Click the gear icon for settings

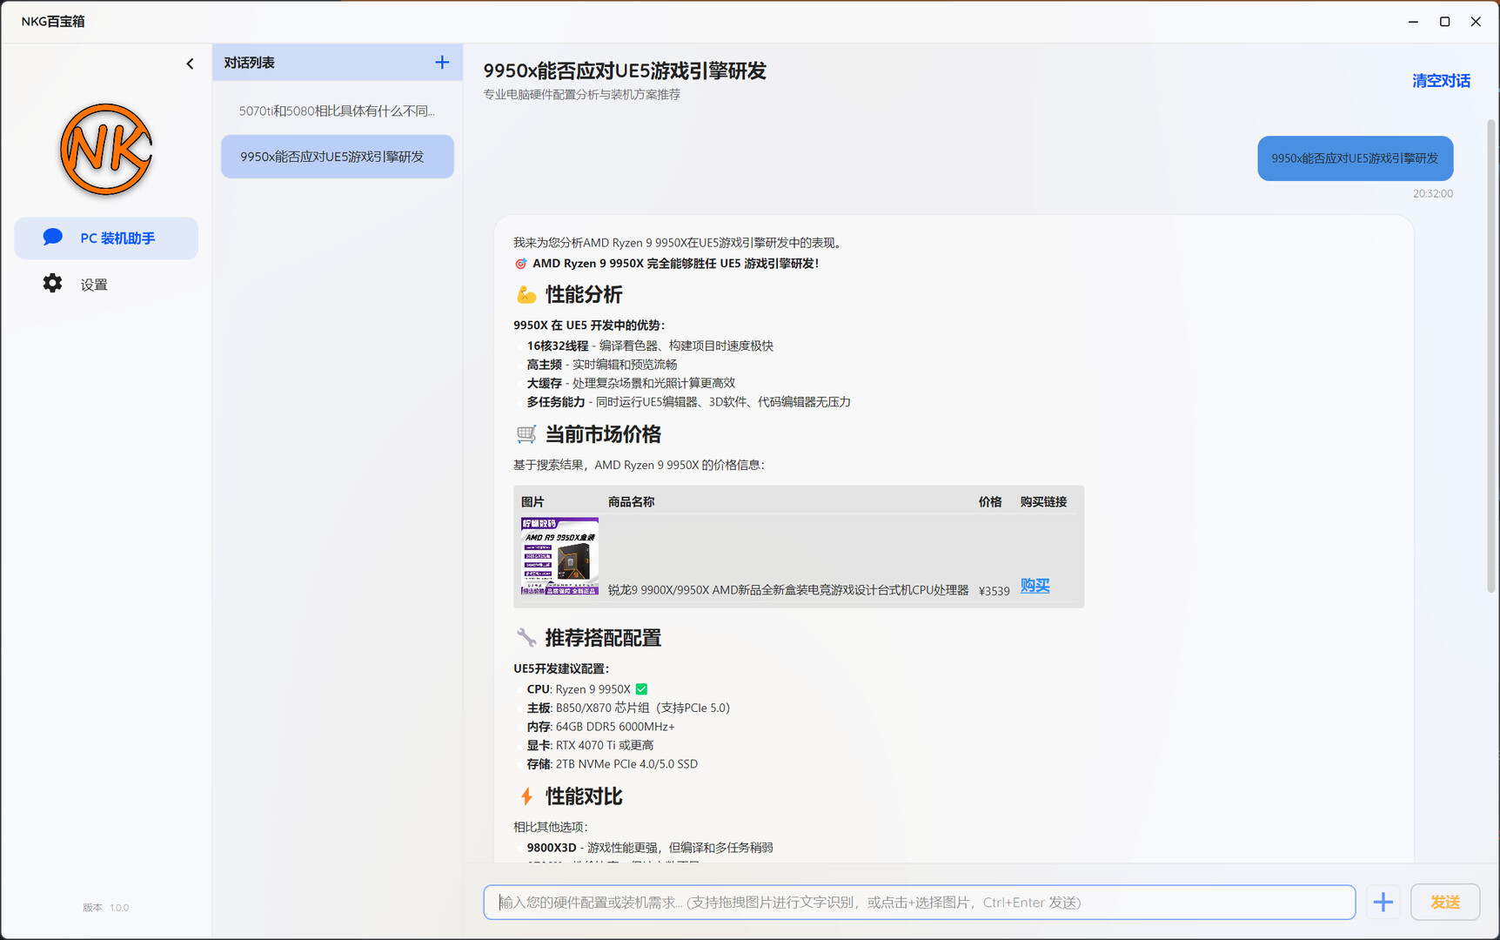coord(52,284)
